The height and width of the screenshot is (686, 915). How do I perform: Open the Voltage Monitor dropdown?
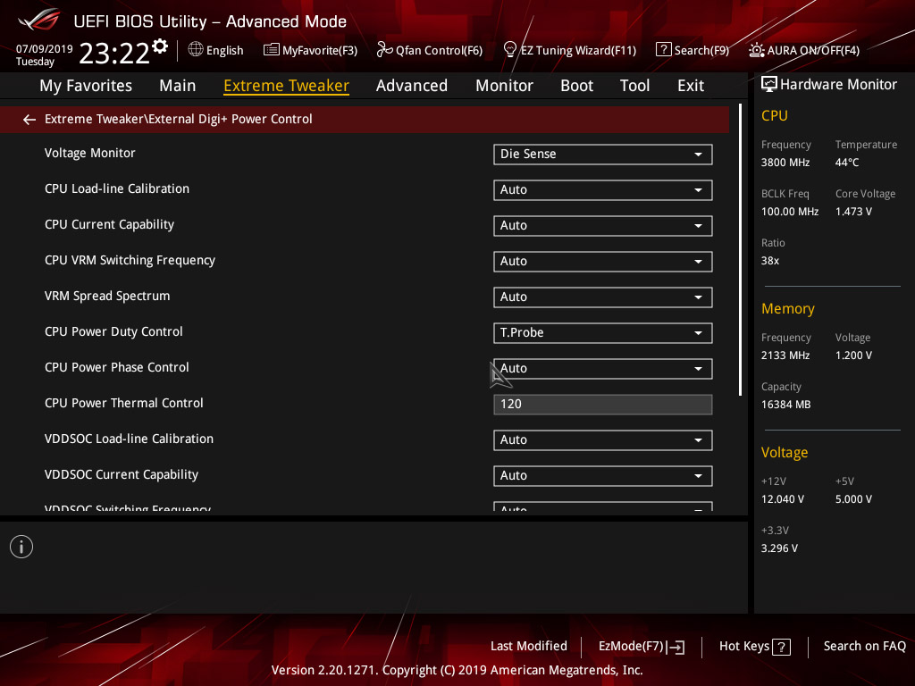click(602, 154)
